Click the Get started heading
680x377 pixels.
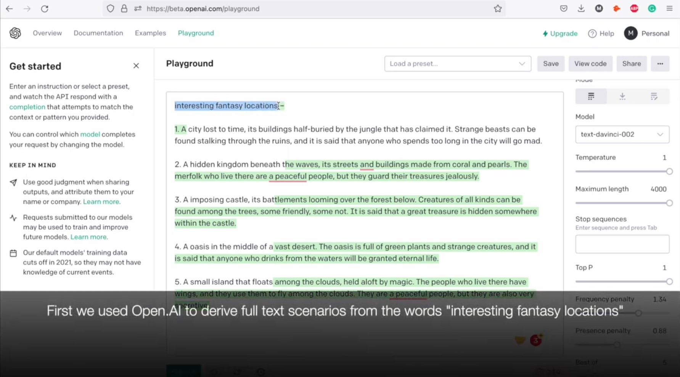tap(35, 66)
